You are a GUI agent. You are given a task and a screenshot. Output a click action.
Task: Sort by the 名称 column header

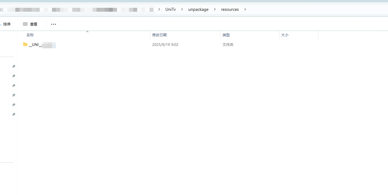click(30, 35)
